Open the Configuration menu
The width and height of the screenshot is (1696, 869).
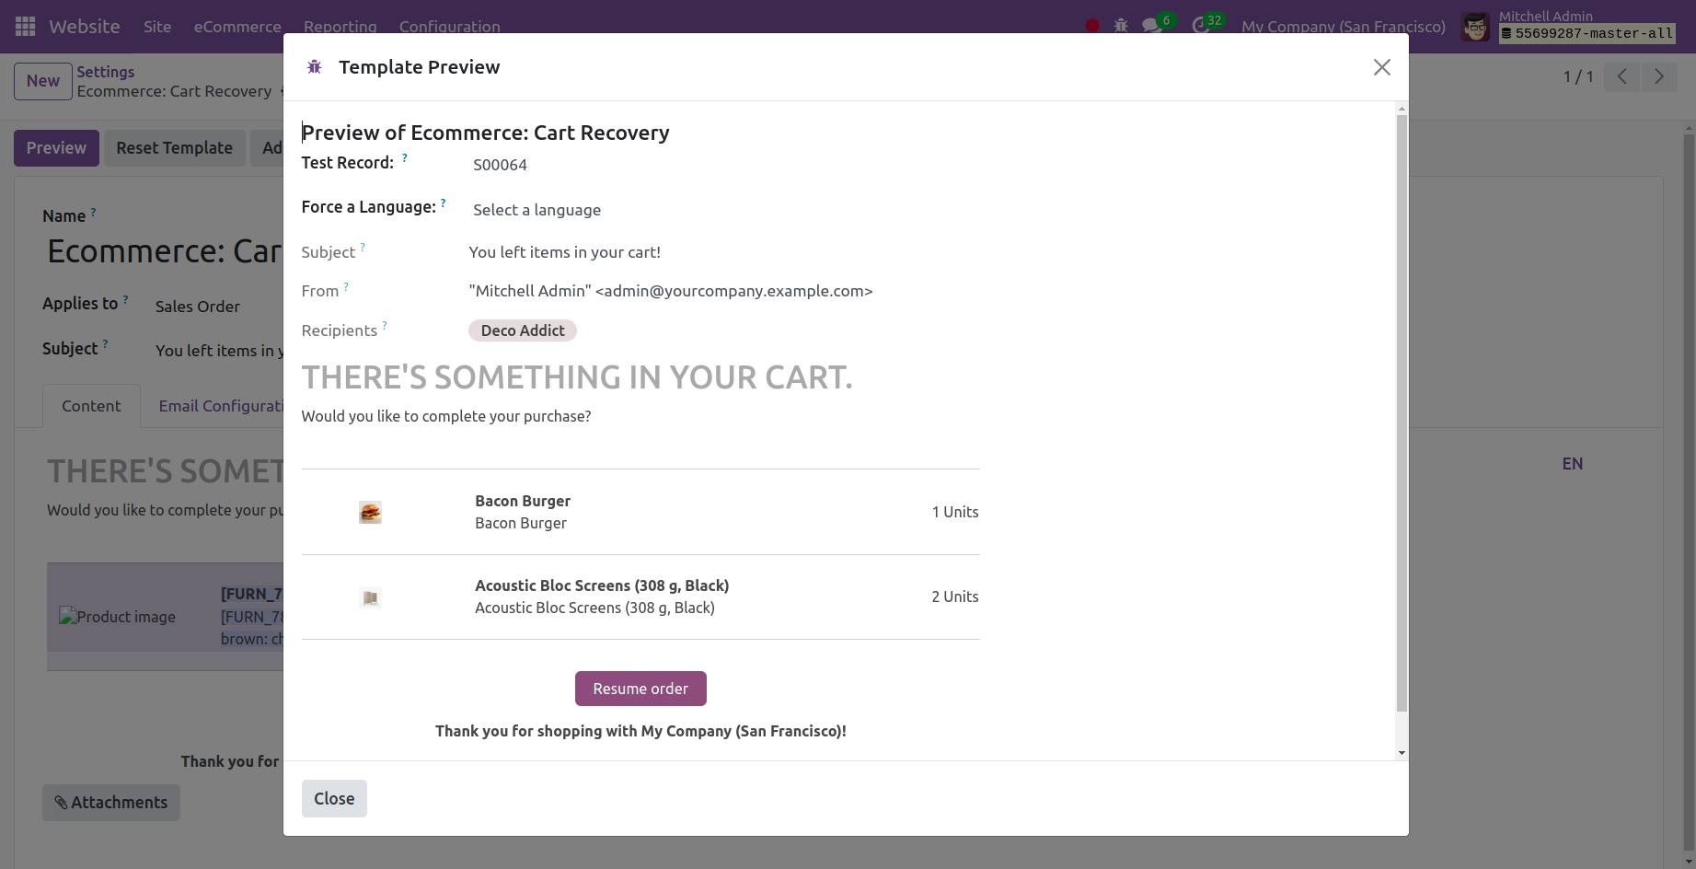click(x=449, y=27)
